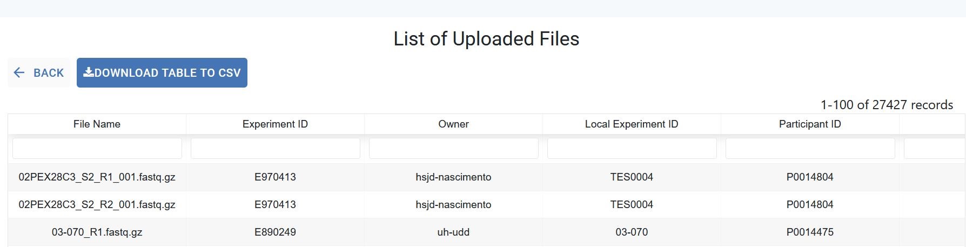966x247 pixels.
Task: Click participant ID P0014475
Action: (810, 232)
